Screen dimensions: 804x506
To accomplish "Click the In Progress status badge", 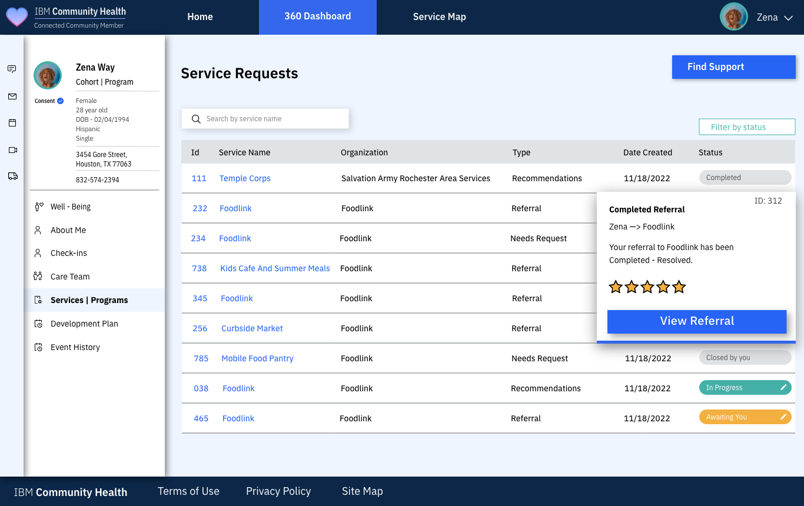I will pyautogui.click(x=745, y=387).
